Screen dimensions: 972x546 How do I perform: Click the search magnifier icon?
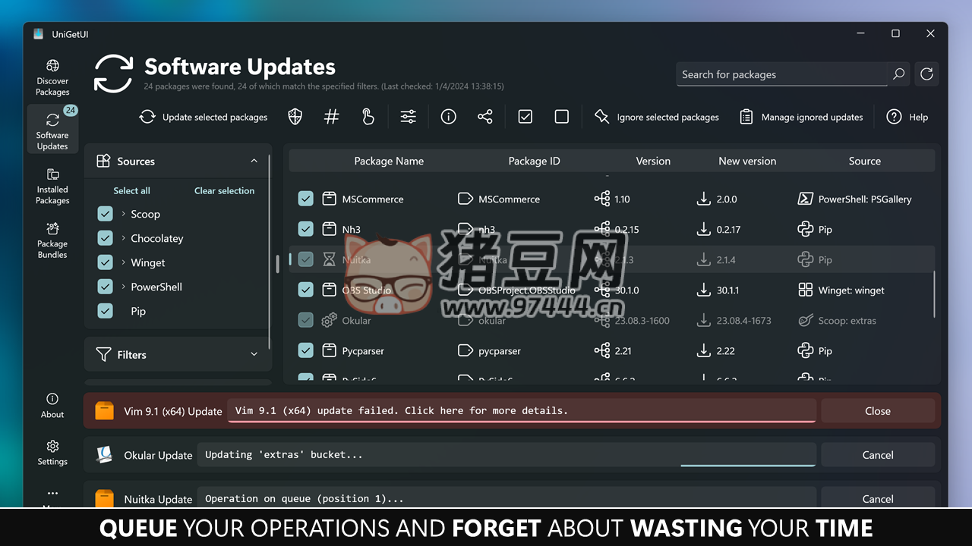pyautogui.click(x=899, y=74)
